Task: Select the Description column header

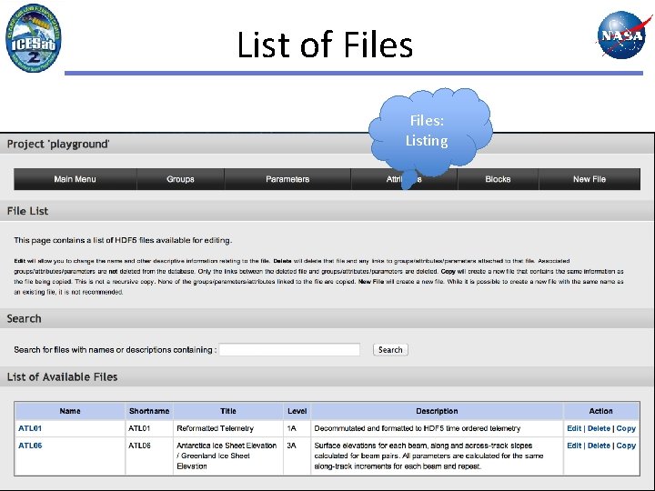Action: [437, 411]
